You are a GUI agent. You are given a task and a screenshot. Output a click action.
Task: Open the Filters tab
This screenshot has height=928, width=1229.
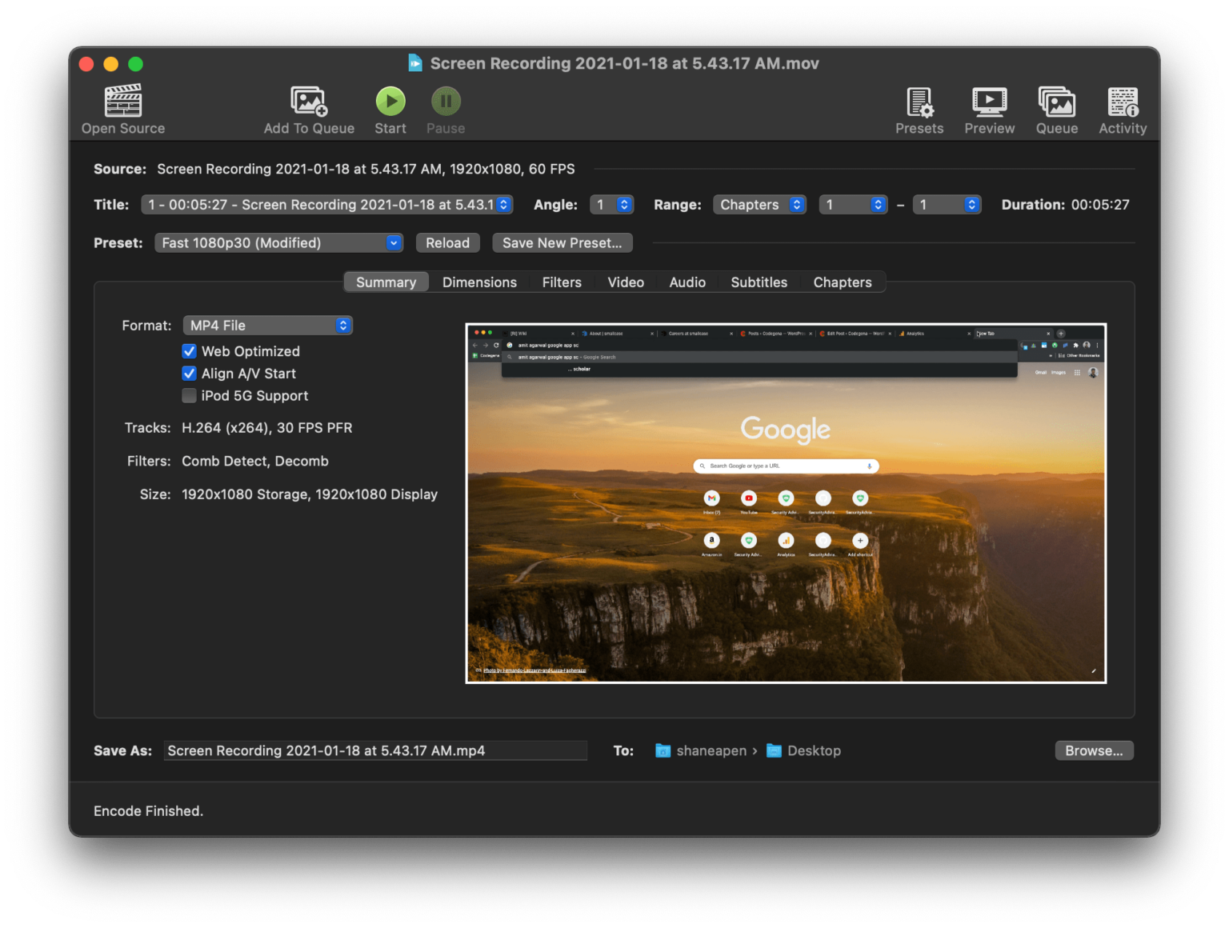coord(562,282)
